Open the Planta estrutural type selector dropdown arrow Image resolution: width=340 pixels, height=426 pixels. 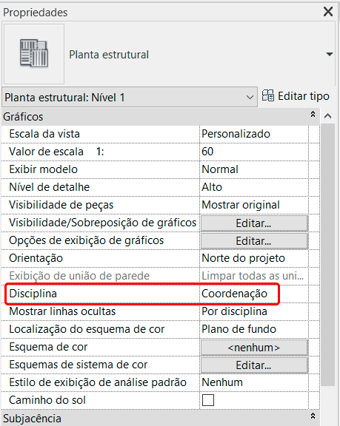point(330,54)
